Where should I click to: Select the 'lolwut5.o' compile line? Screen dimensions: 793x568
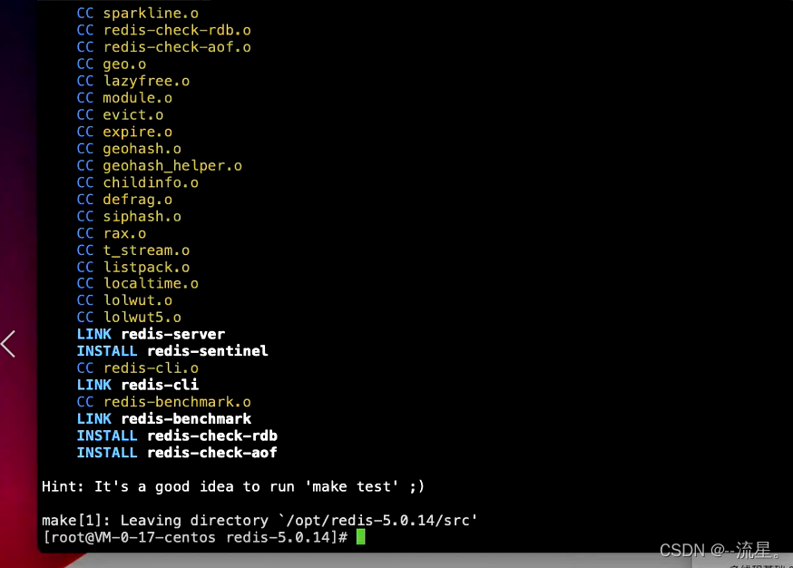pyautogui.click(x=129, y=318)
